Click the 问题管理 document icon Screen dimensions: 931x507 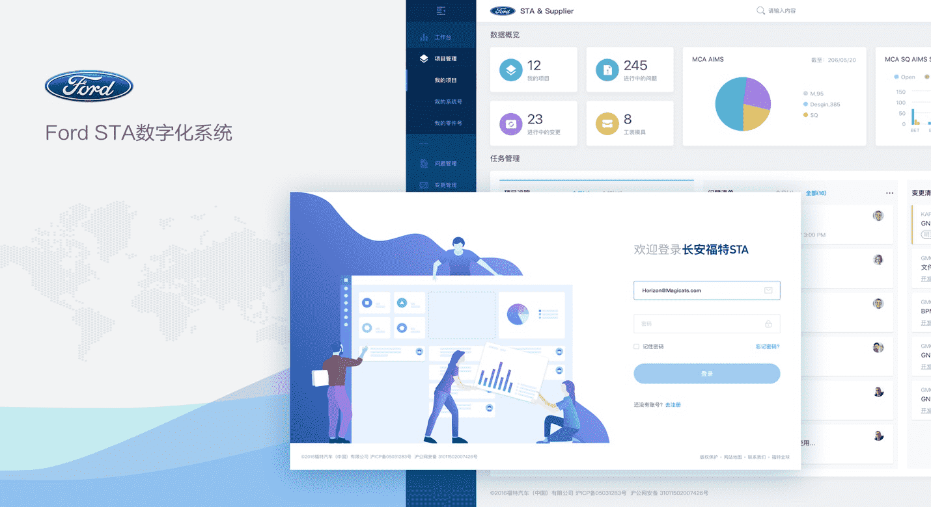coord(424,164)
